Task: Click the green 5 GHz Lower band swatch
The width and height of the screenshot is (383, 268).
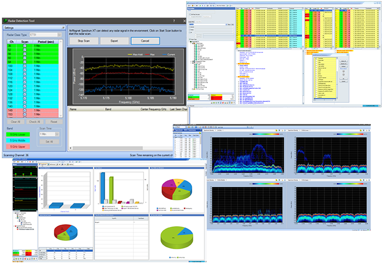Action: (x=18, y=134)
